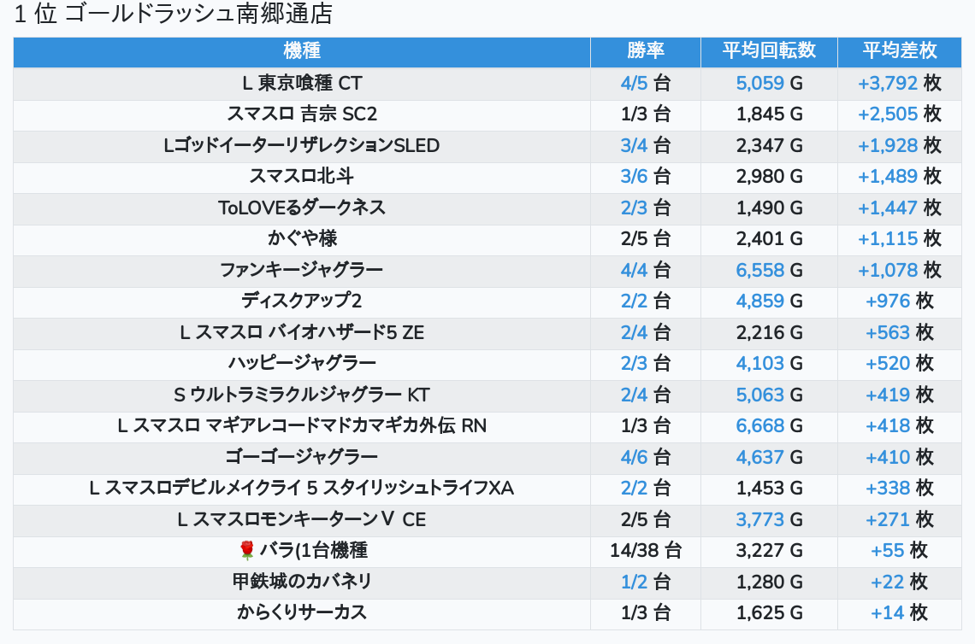Click average spins value 4,103 G

pos(769,363)
